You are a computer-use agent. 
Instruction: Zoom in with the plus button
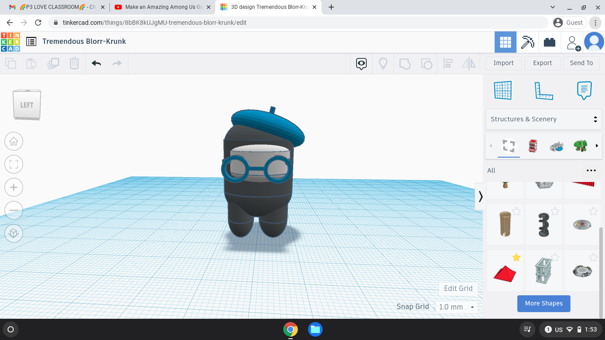click(x=14, y=187)
